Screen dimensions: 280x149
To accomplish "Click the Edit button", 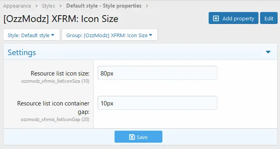I will tap(269, 18).
